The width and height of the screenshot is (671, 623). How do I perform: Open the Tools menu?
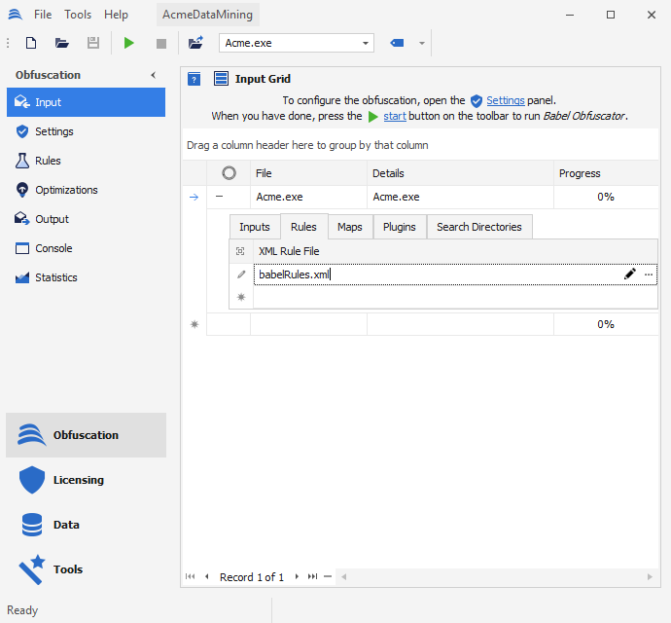(78, 15)
